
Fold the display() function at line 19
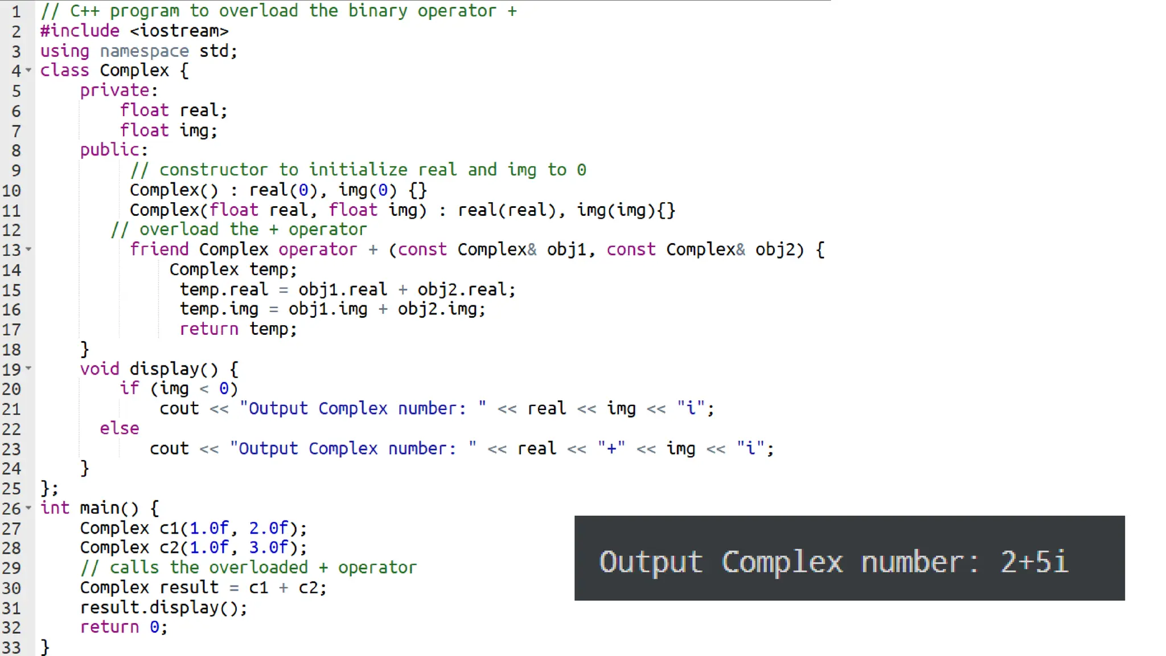pos(28,368)
